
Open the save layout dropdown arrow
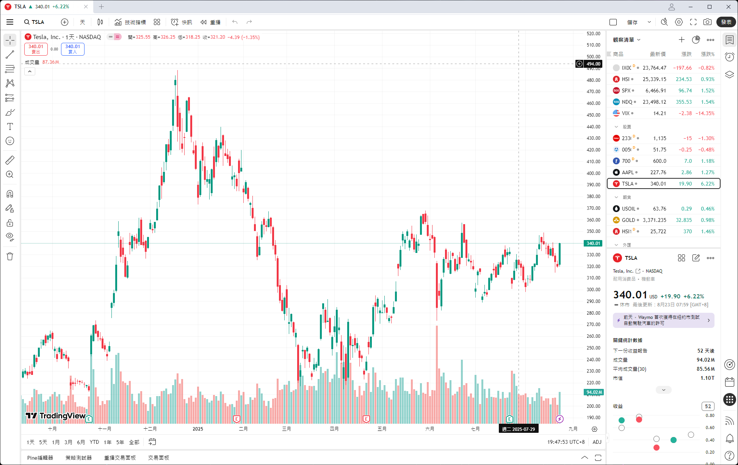click(x=649, y=22)
